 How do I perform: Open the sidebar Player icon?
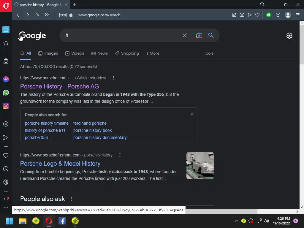click(x=6, y=124)
